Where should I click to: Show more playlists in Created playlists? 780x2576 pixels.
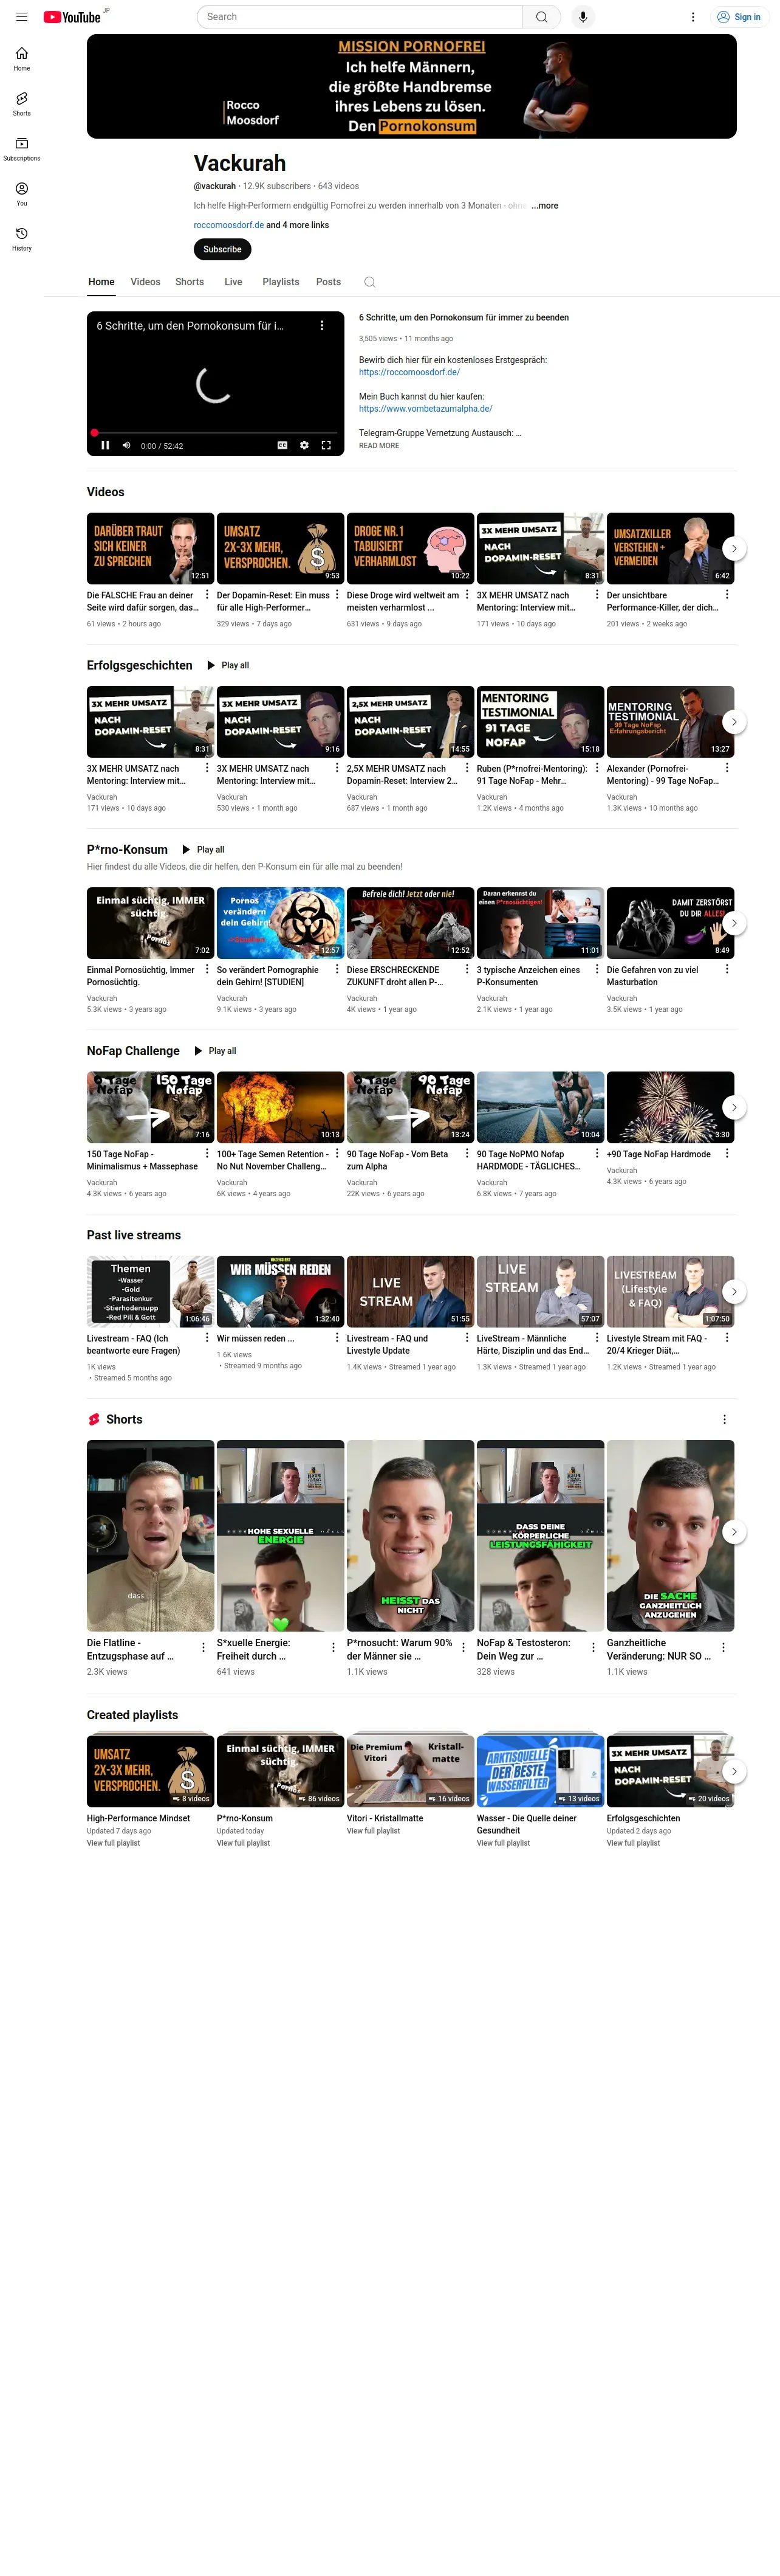click(x=734, y=1771)
